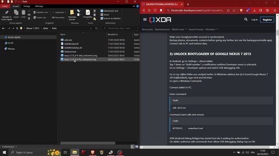Collapse the File Explorer ribbon chevron
The height and width of the screenshot is (156, 279).
(134, 6)
